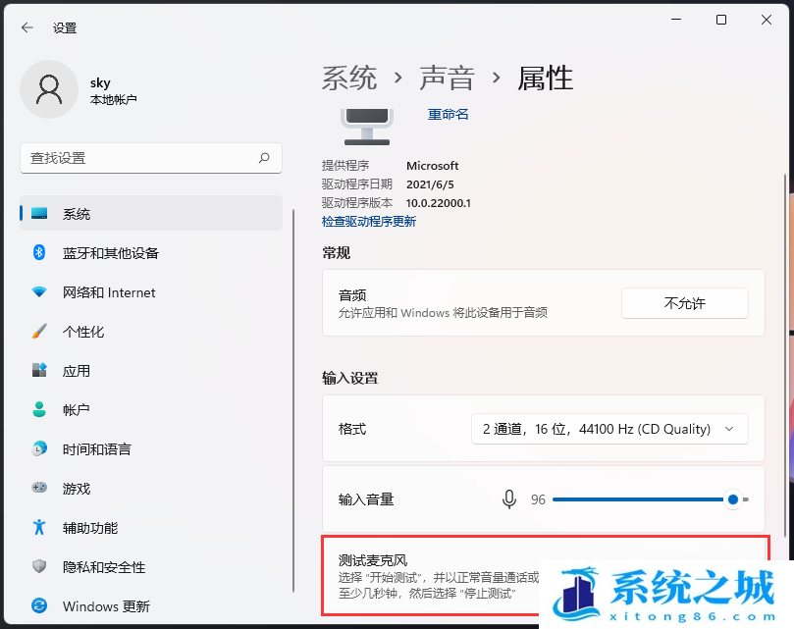
Task: Open 隐私和安全性 settings
Action: (151, 567)
